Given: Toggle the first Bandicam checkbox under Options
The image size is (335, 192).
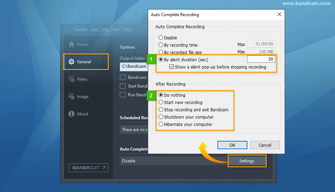Looking at the screenshot, I should pyautogui.click(x=123, y=77).
